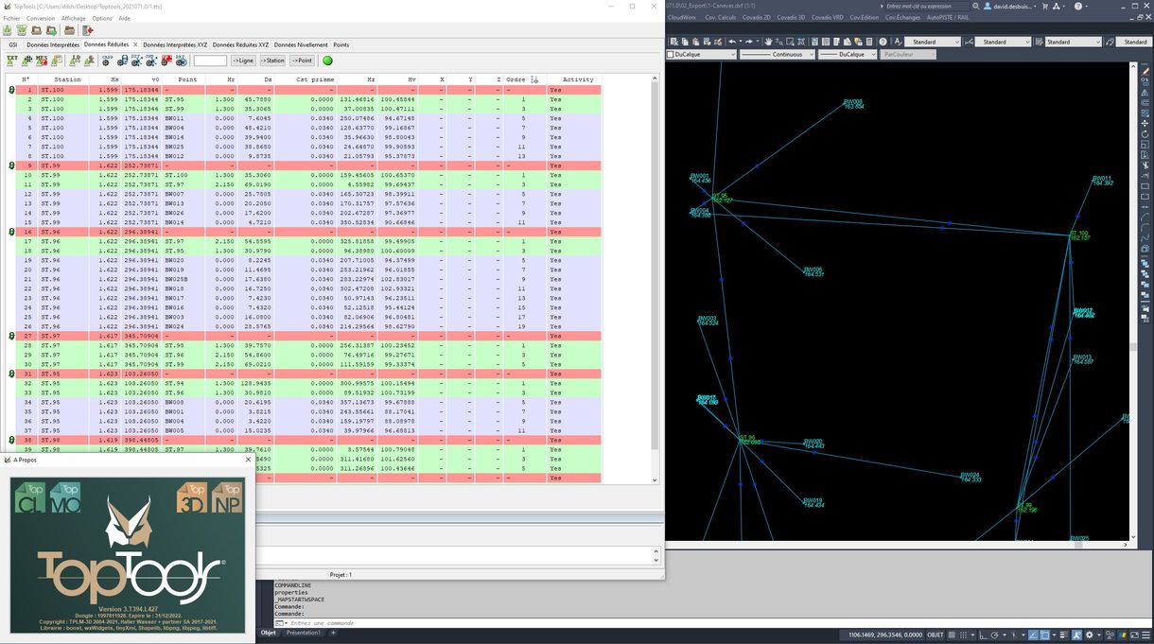This screenshot has height=644, width=1154.
Task: Open the Cov. Calculs ribbon tab
Action: point(721,17)
